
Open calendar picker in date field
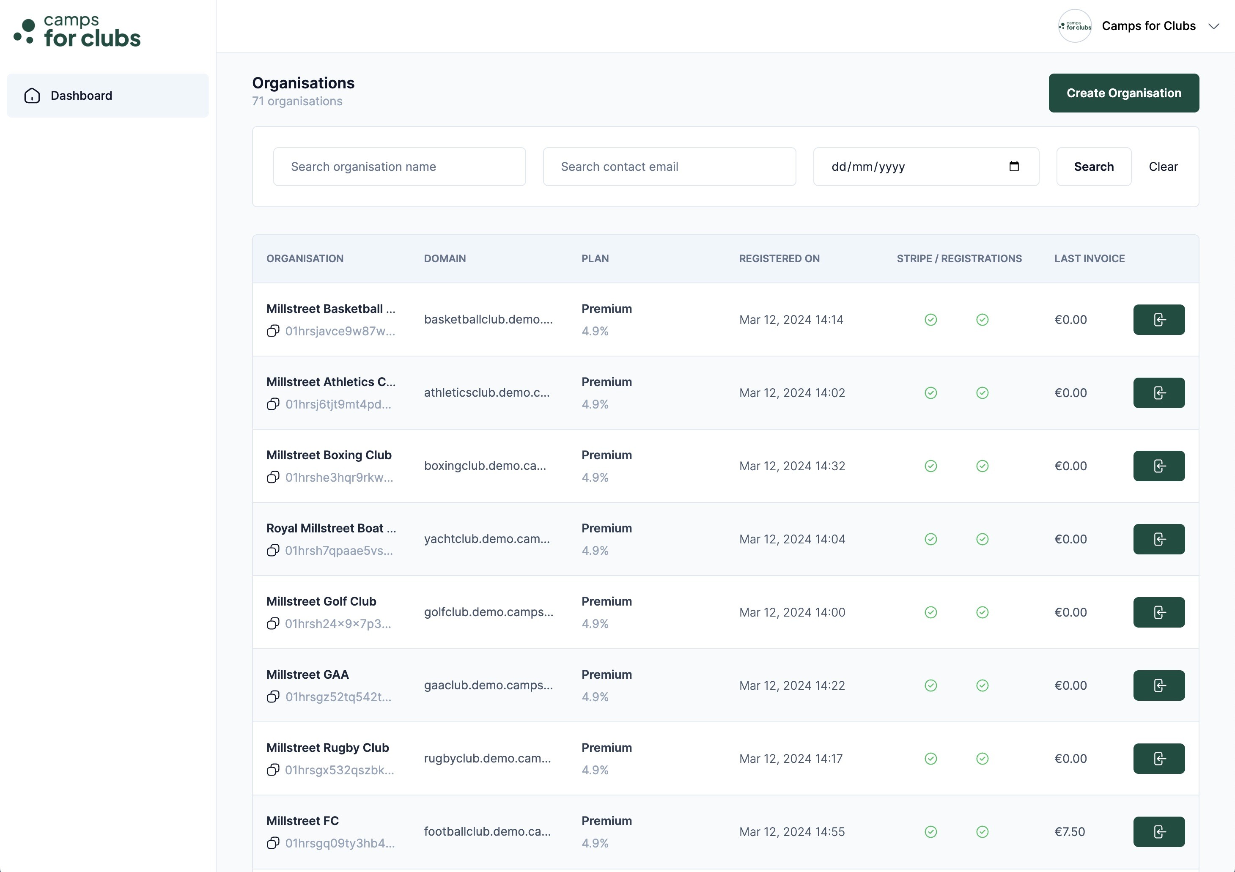point(1014,166)
